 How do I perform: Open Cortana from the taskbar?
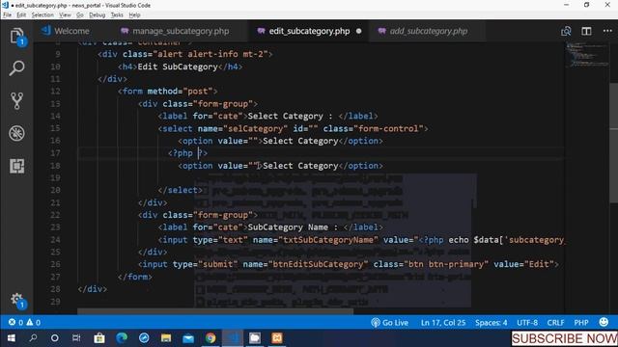pyautogui.click(x=55, y=338)
